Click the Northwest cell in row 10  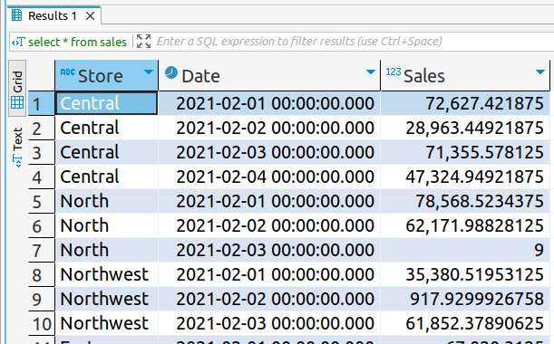point(106,323)
